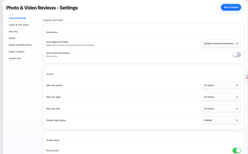
Task: Open the Default reply status dropdown
Action: coord(221,120)
